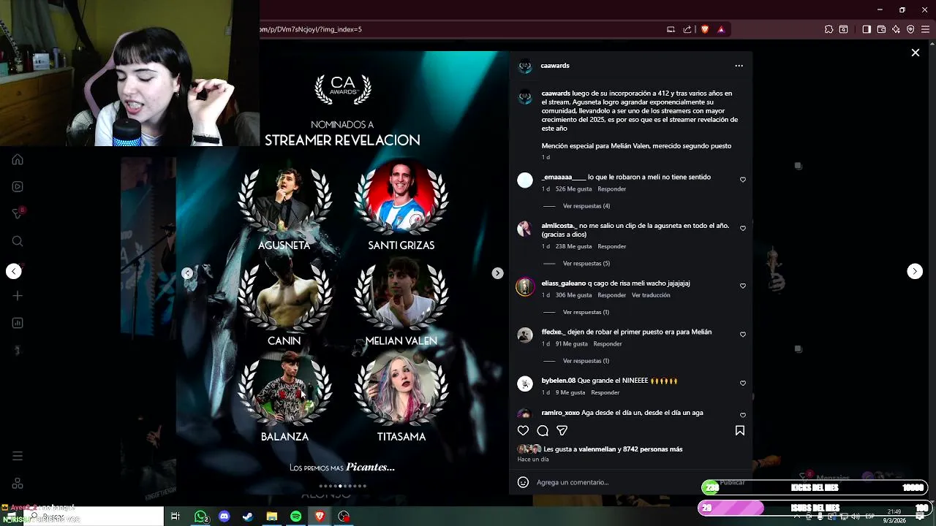This screenshot has height=526, width=936.
Task: Open the Meta apps icon at sidebar bottom
Action: tap(18, 484)
